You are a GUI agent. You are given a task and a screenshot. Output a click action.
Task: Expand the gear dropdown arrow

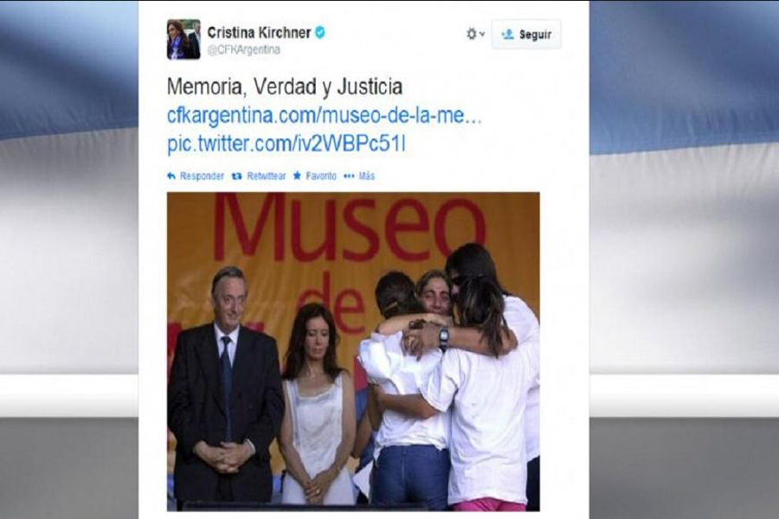coord(482,35)
